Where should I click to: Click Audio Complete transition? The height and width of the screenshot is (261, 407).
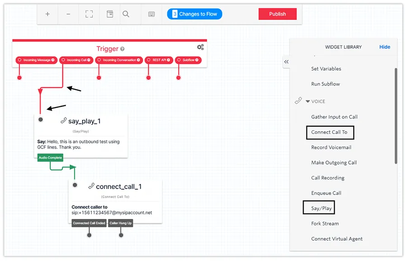pos(50,157)
